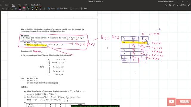This screenshot has height=107, width=191.
Task: Select the dark red pen
Action: [41, 8]
